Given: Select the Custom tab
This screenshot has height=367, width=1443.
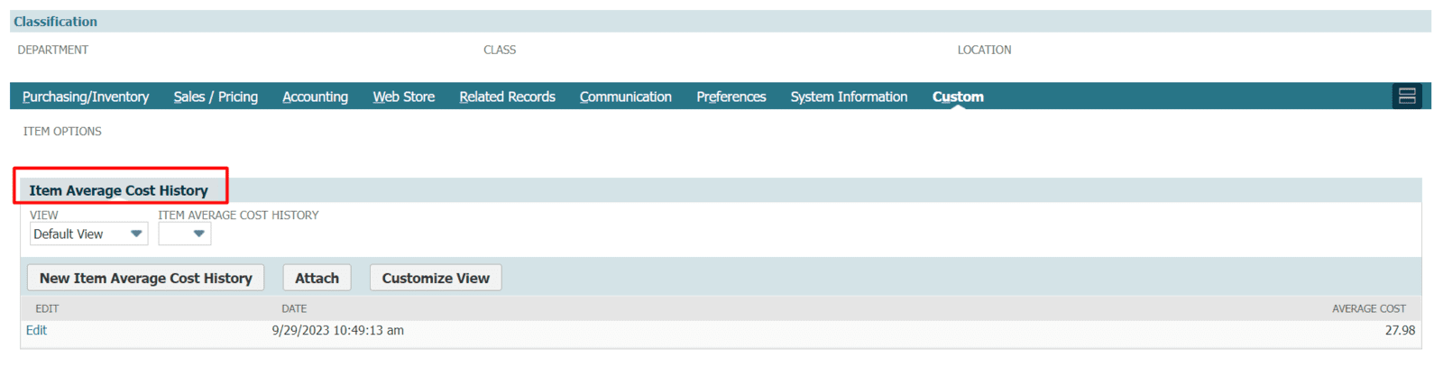Looking at the screenshot, I should [958, 96].
